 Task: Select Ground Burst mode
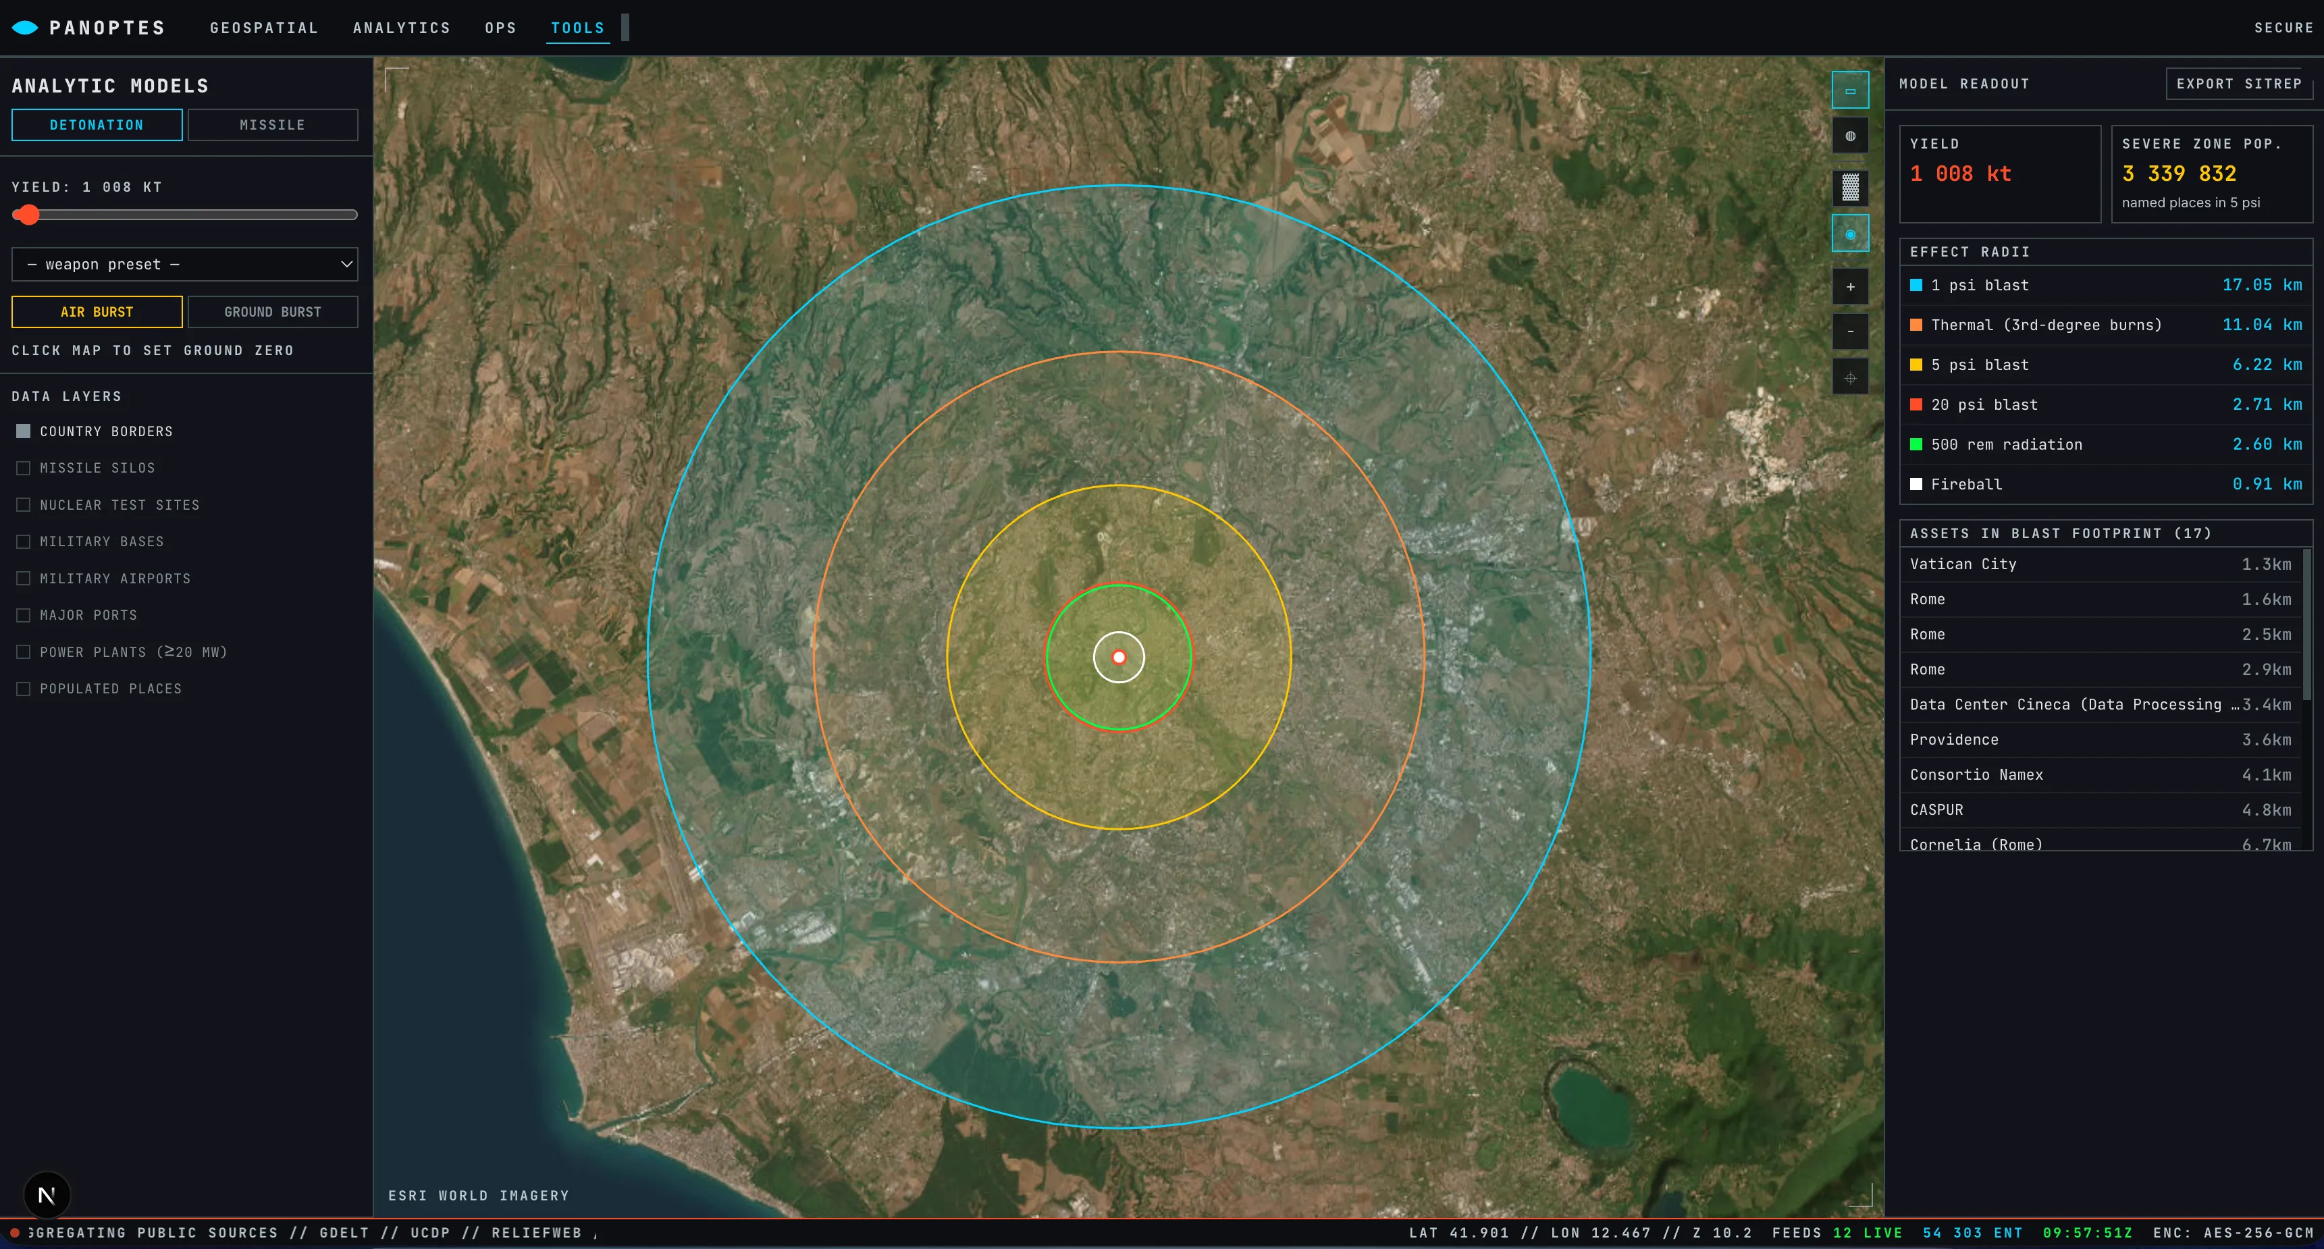pos(273,312)
